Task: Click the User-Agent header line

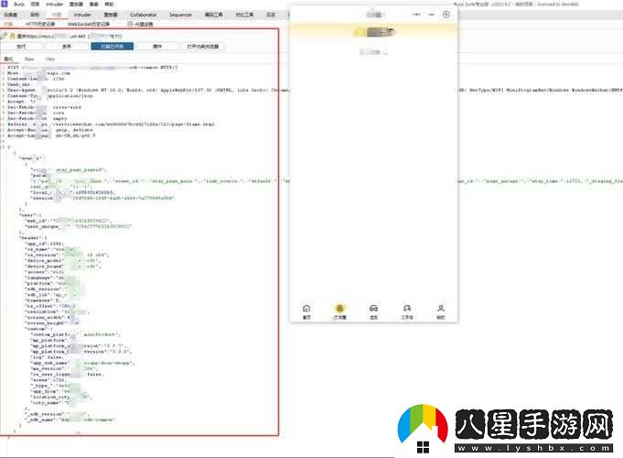Action: (x=148, y=91)
